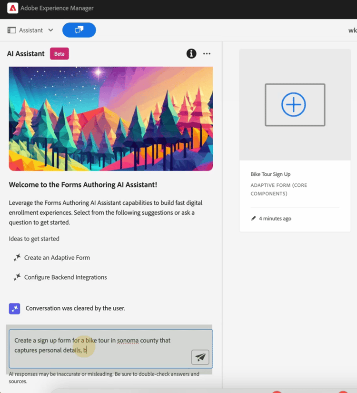
Task: Click 'Conversation was cleared by the user.' message
Action: (75, 308)
